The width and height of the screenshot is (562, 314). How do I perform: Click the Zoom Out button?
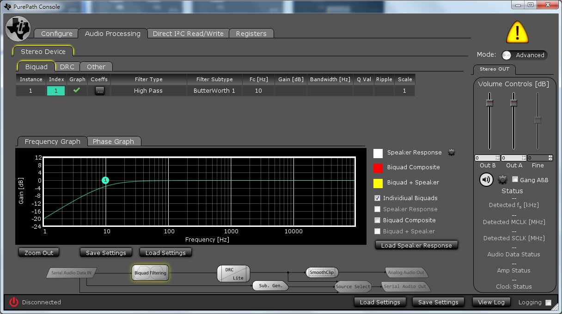[39, 253]
